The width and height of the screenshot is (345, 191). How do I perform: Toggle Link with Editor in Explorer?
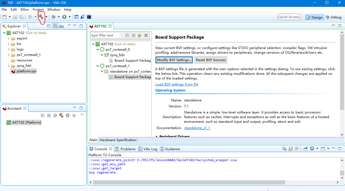point(55,26)
